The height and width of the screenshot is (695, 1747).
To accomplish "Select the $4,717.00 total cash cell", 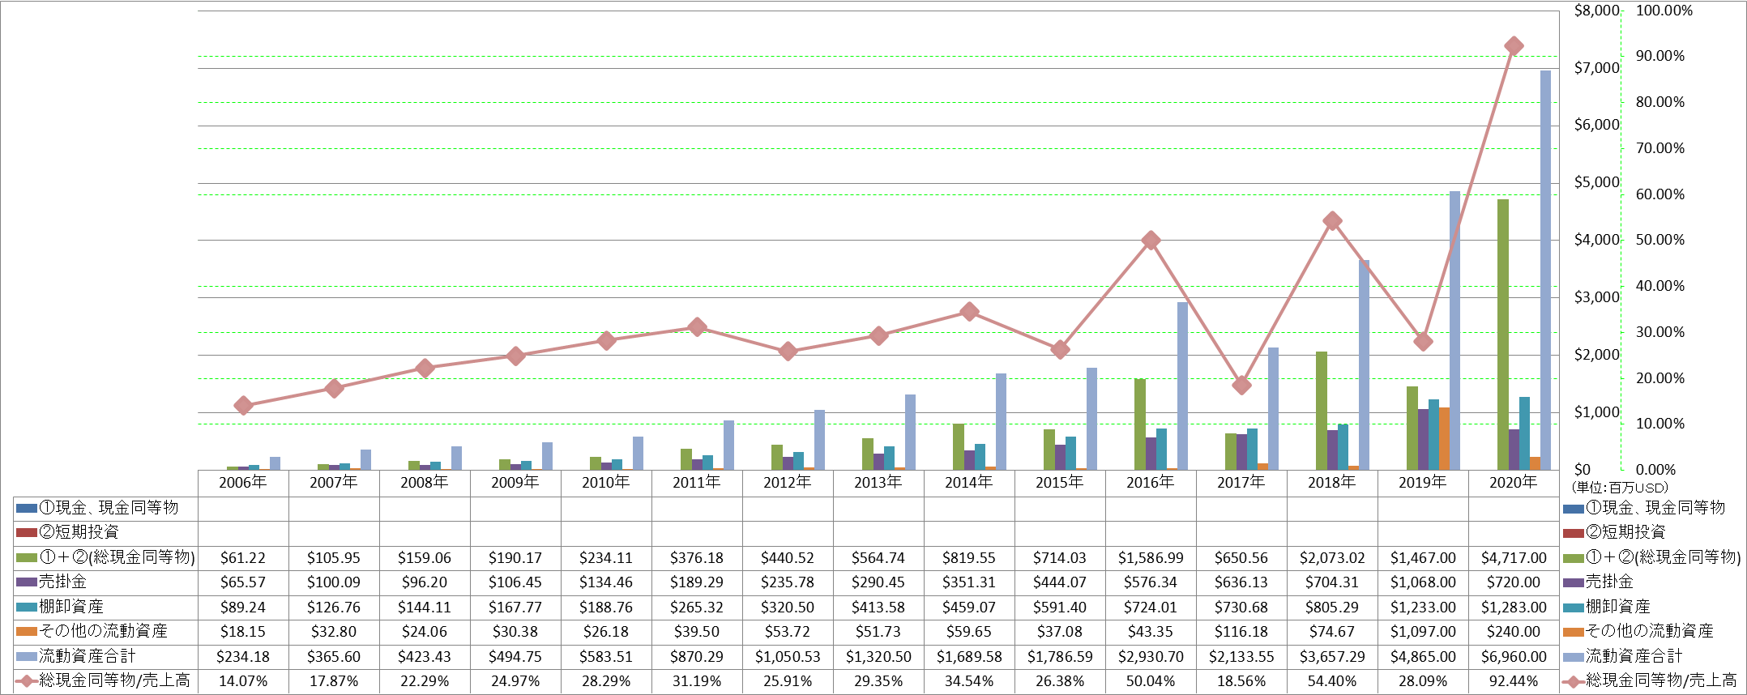I will coord(1514,557).
